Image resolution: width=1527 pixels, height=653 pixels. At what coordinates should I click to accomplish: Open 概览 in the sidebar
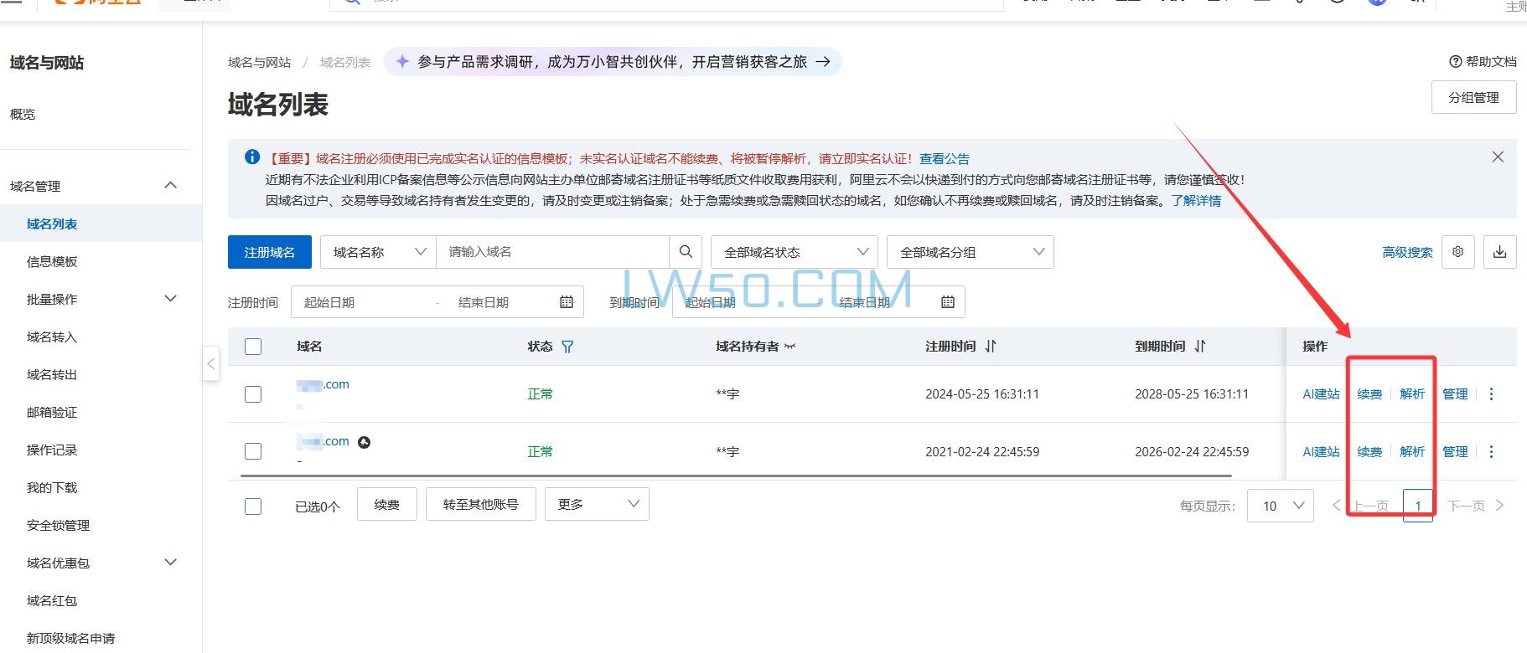[x=23, y=114]
